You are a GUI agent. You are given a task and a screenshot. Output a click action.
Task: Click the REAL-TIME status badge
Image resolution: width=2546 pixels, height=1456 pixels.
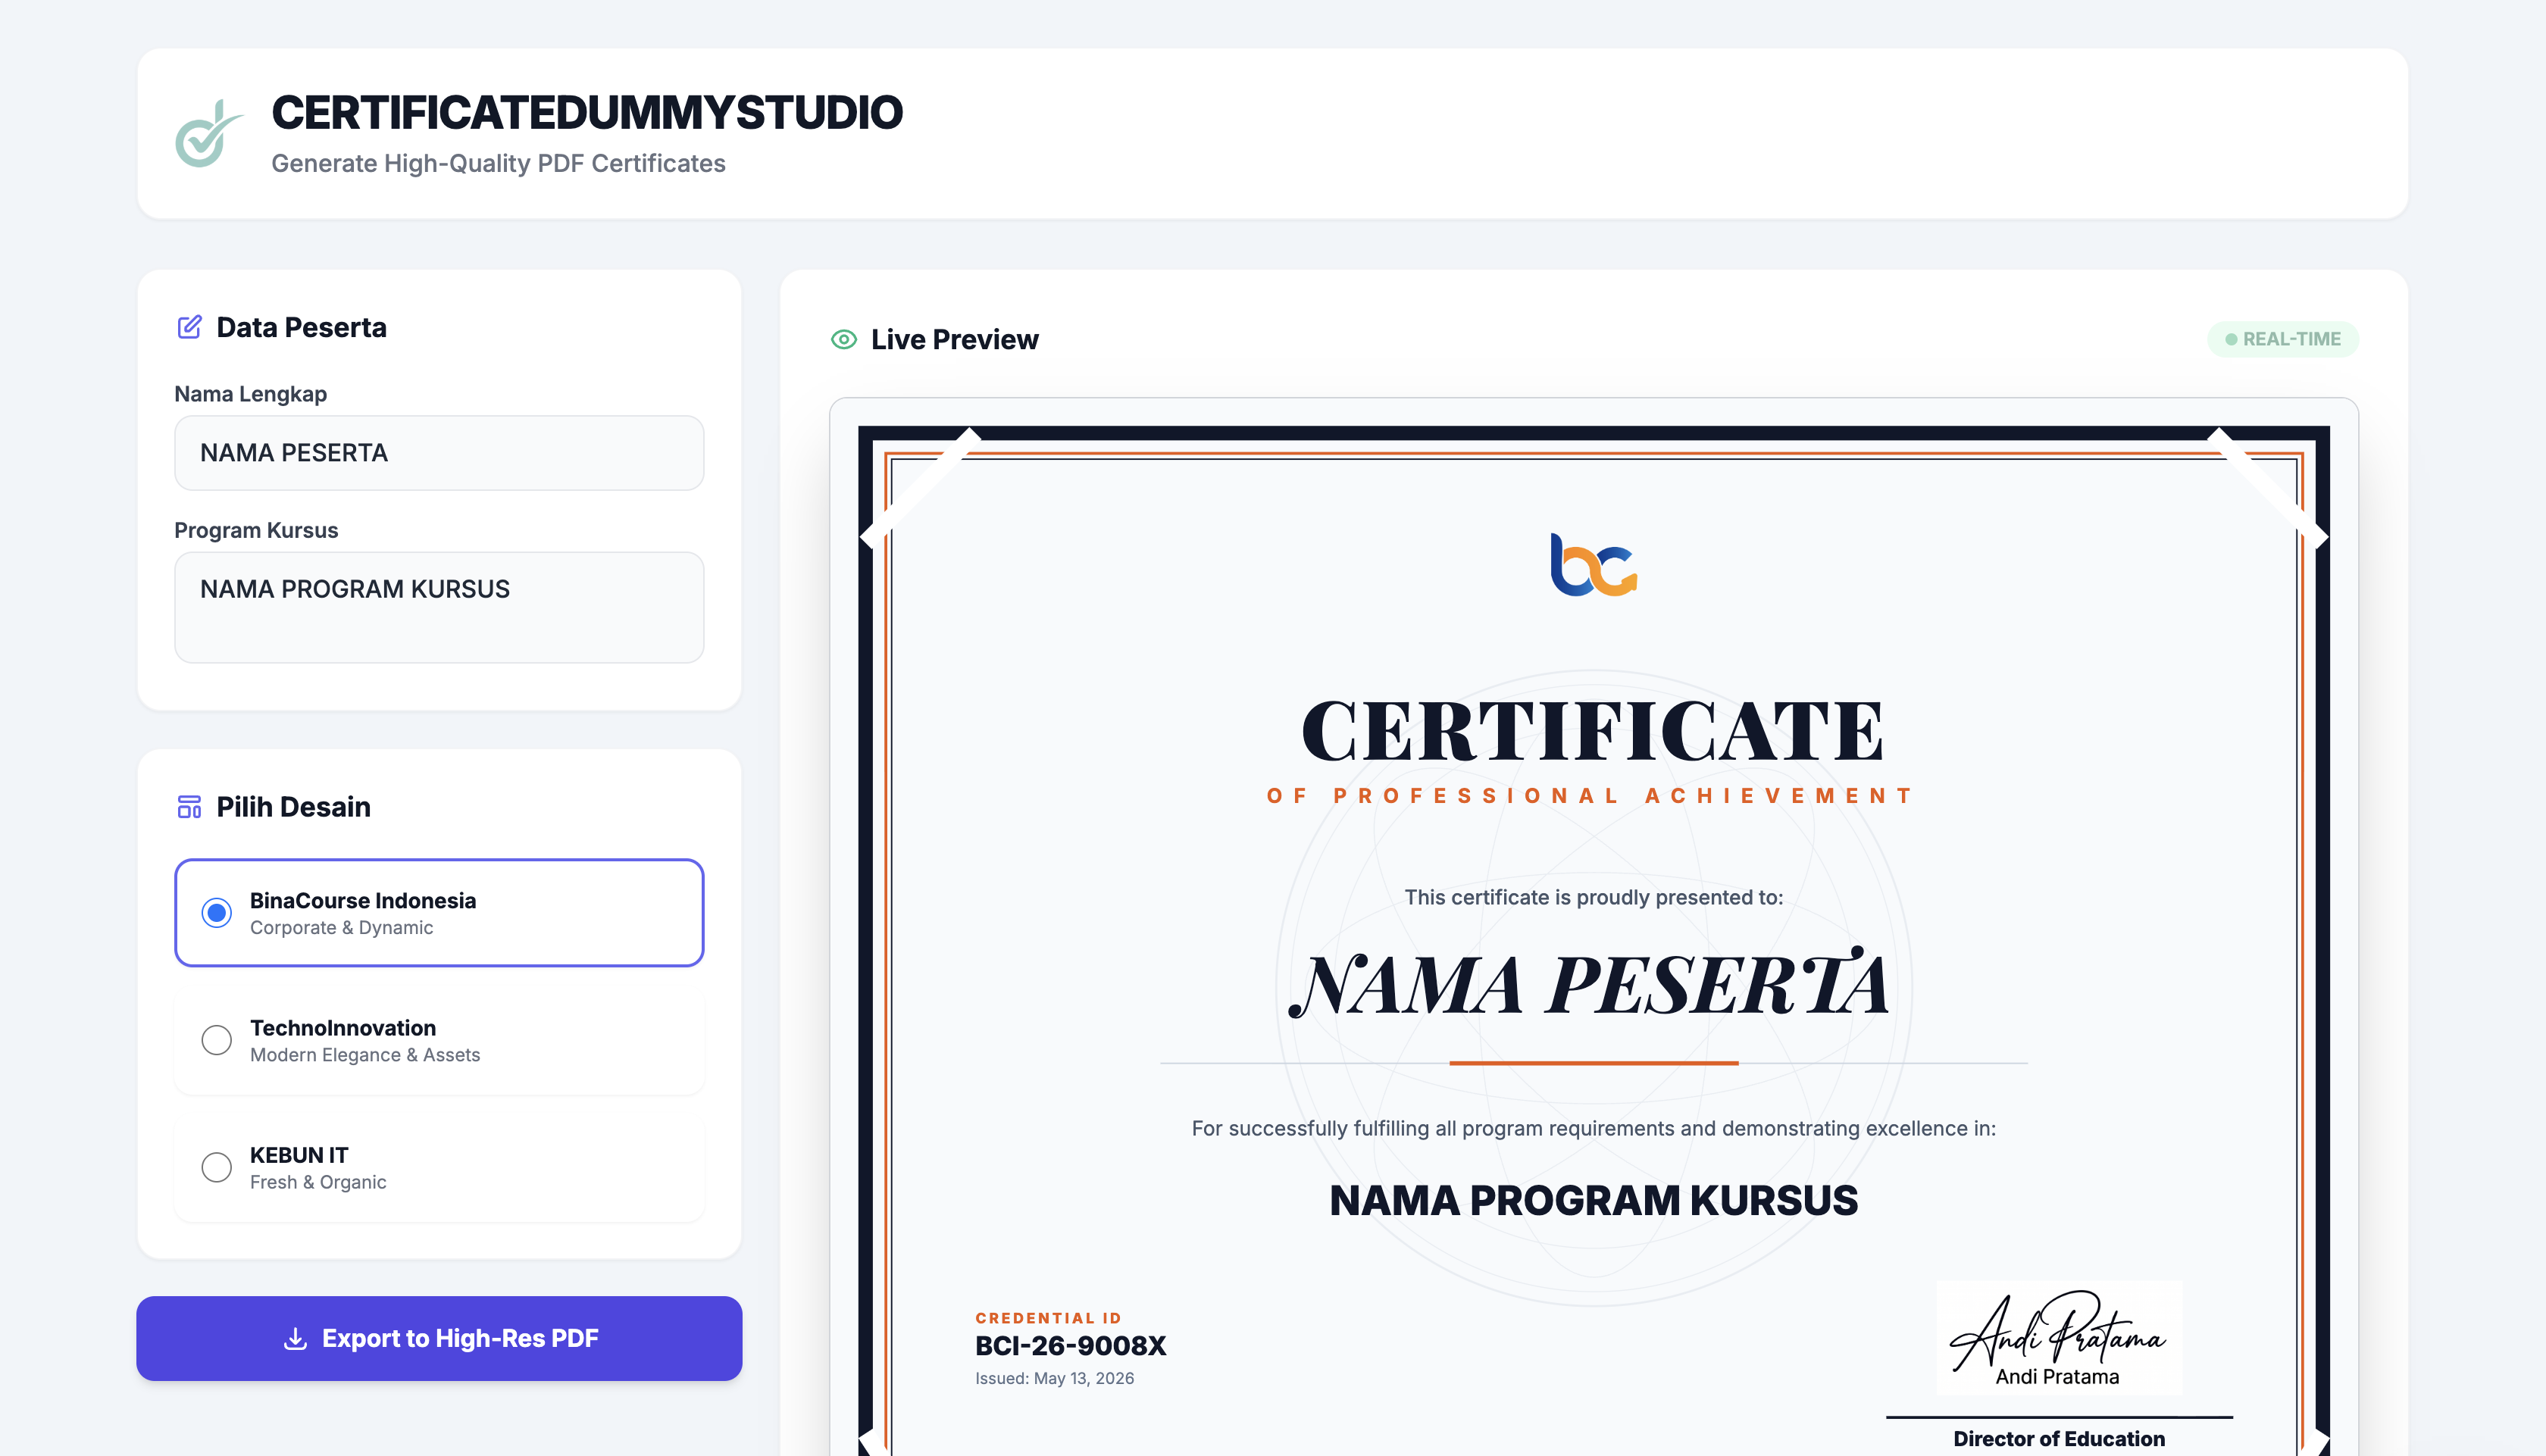(2283, 339)
